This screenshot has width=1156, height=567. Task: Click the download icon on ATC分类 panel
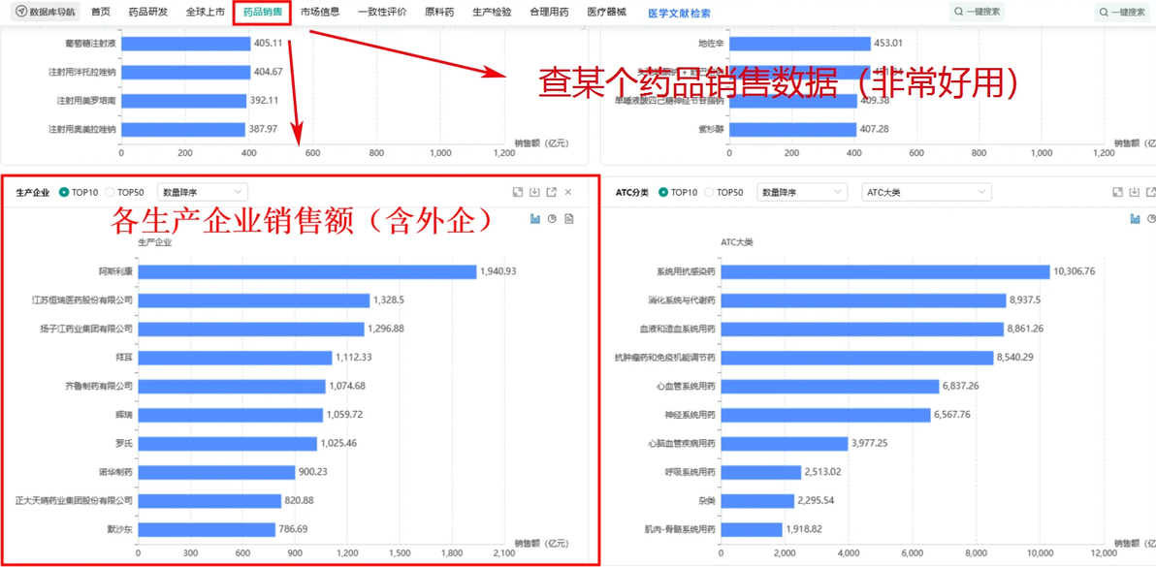[1135, 192]
